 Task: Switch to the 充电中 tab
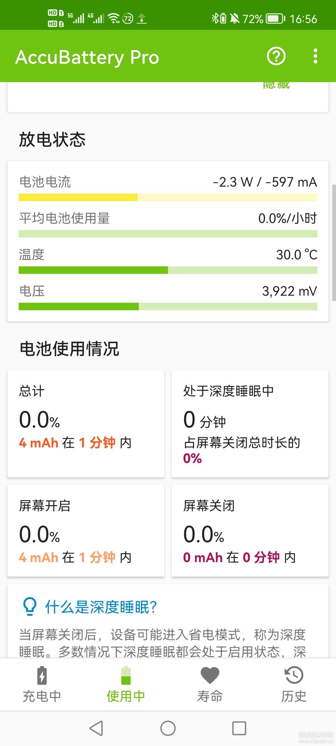point(42,696)
